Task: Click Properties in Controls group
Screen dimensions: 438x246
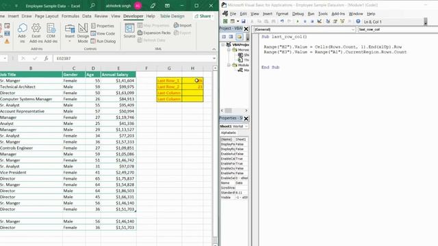Action: tap(103, 26)
